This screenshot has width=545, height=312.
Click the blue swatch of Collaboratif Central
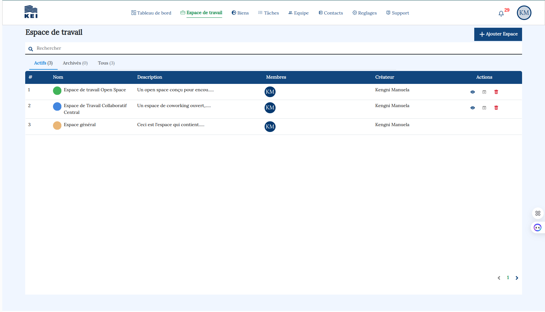[57, 106]
